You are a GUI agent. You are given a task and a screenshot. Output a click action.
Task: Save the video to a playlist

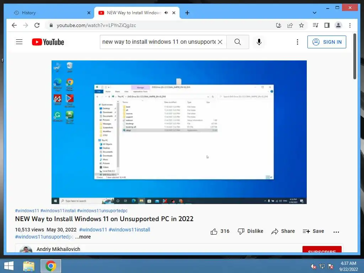pyautogui.click(x=314, y=231)
